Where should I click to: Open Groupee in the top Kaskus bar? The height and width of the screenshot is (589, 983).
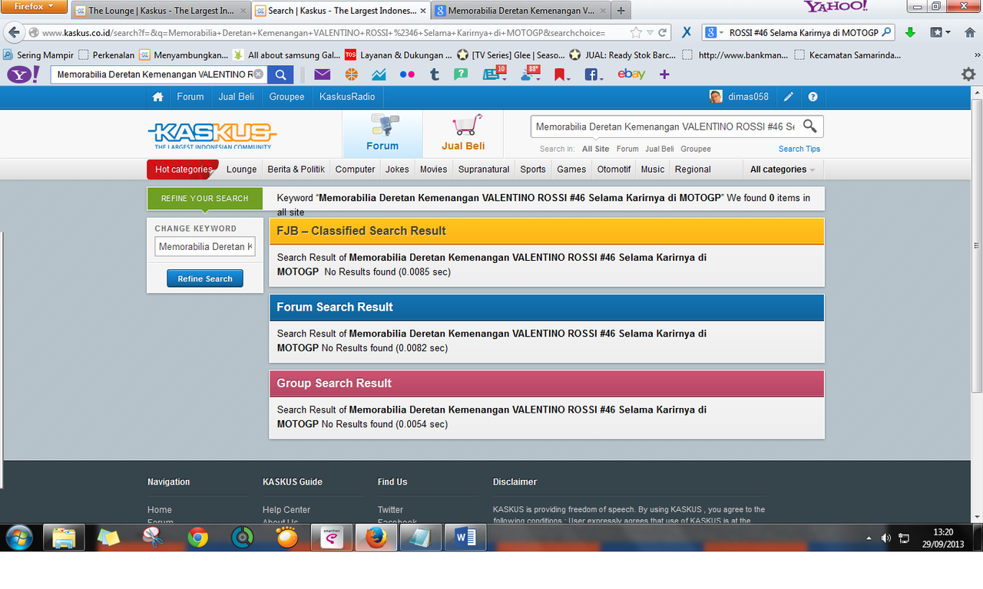(x=287, y=97)
